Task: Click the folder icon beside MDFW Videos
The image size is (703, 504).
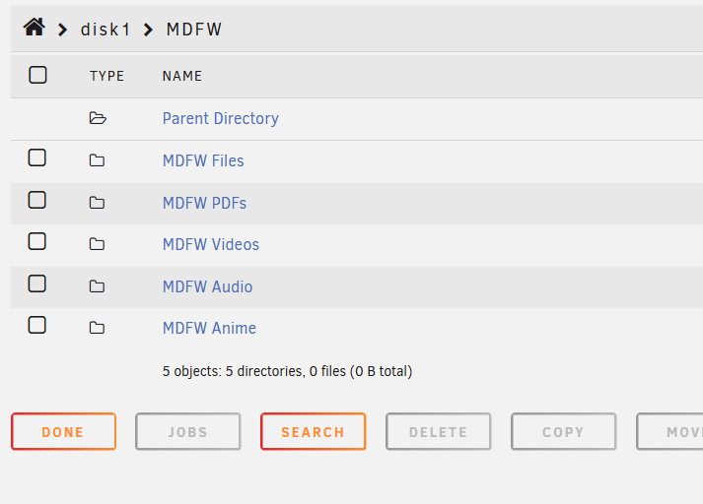Action: click(x=97, y=244)
